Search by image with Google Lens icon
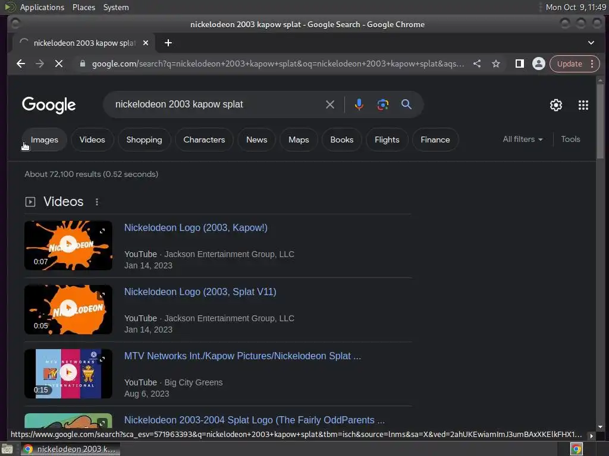The width and height of the screenshot is (609, 456). point(382,104)
